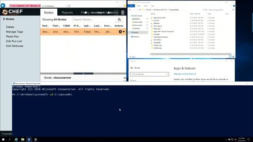Click the Name column header in Explorer
Image resolution: width=253 pixels, height=142 pixels.
pyautogui.click(x=153, y=14)
